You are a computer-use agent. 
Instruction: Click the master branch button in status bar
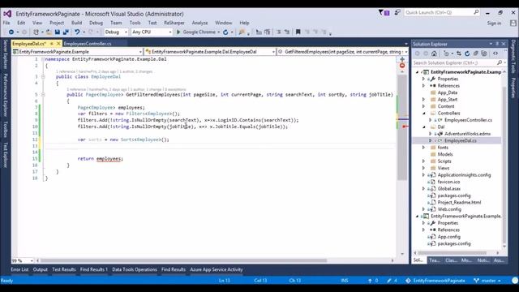pyautogui.click(x=487, y=281)
